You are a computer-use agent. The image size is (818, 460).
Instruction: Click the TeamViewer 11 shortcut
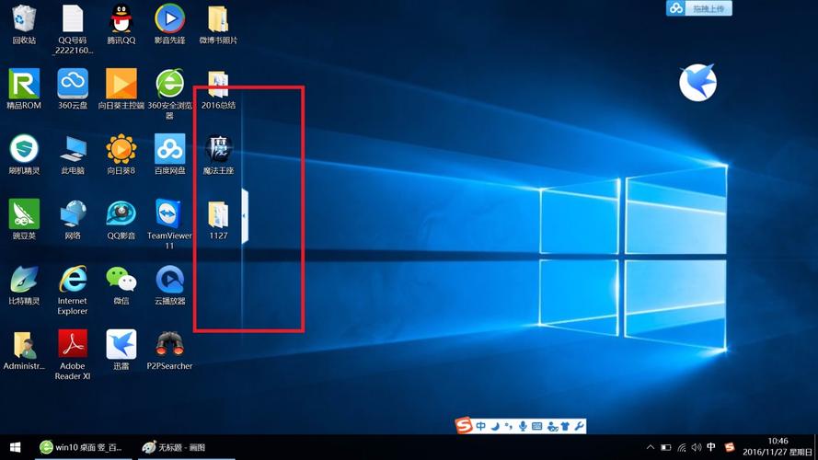point(169,224)
